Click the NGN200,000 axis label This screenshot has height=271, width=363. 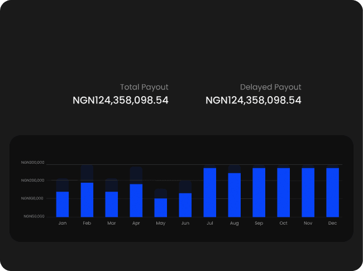point(32,180)
